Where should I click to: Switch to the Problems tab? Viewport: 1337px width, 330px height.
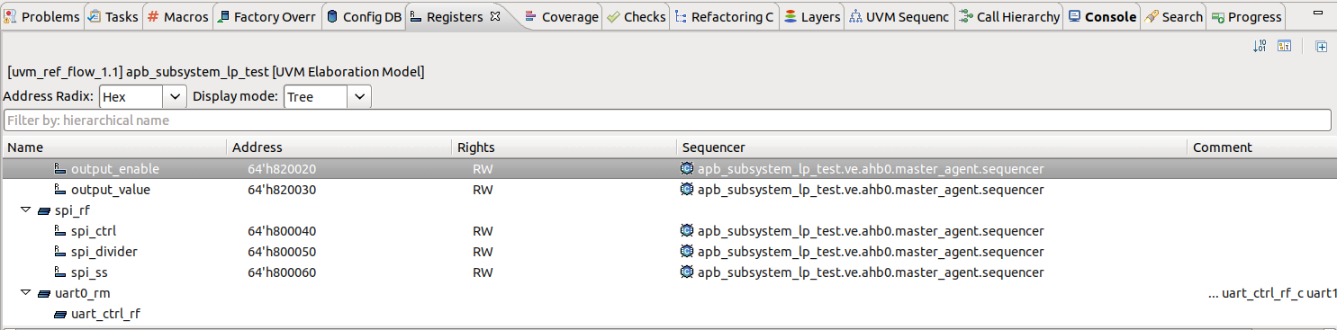click(x=42, y=16)
